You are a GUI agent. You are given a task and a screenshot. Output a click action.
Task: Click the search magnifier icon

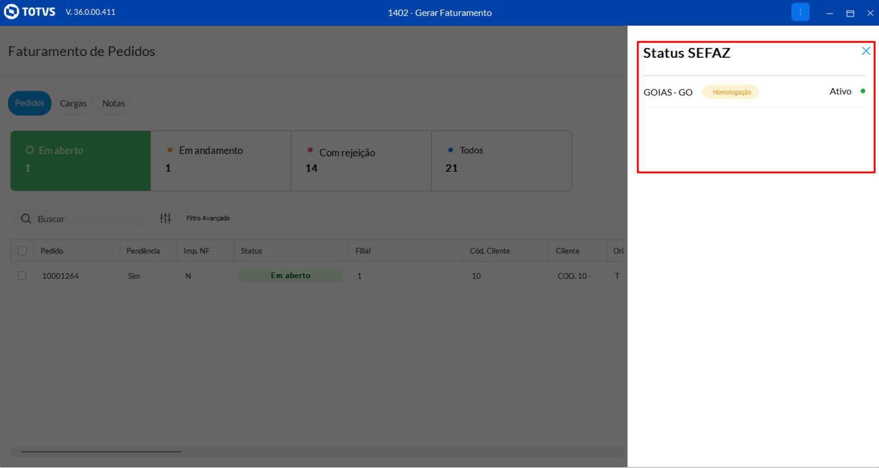tap(26, 219)
